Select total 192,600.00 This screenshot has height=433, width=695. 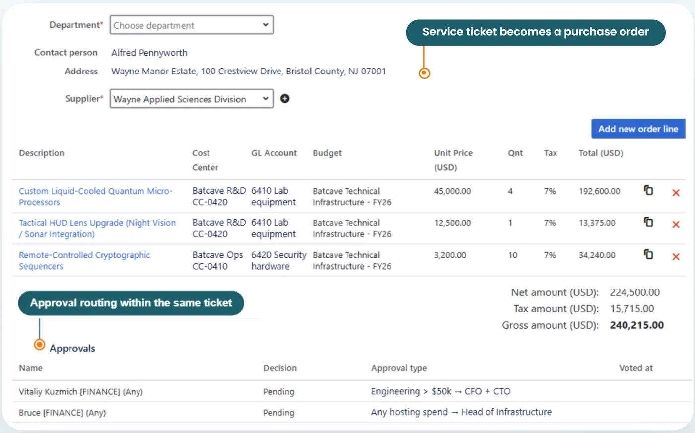click(599, 191)
